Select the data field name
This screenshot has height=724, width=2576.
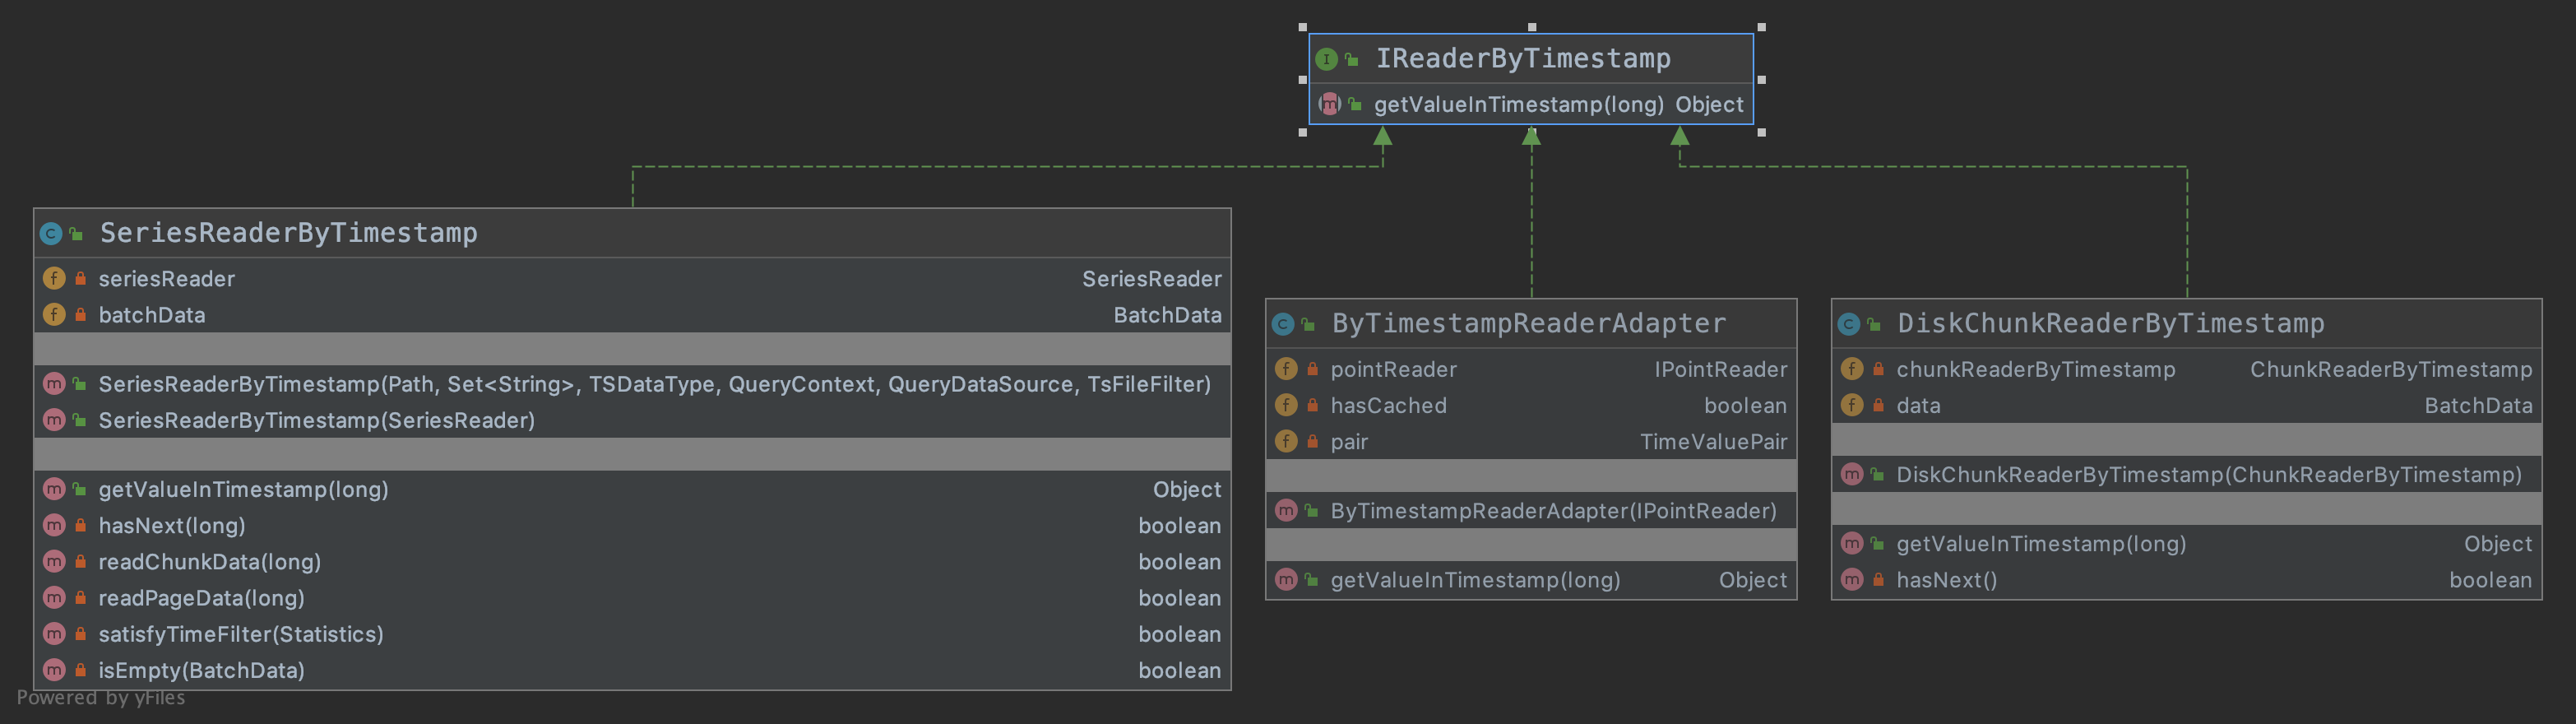coord(1918,405)
